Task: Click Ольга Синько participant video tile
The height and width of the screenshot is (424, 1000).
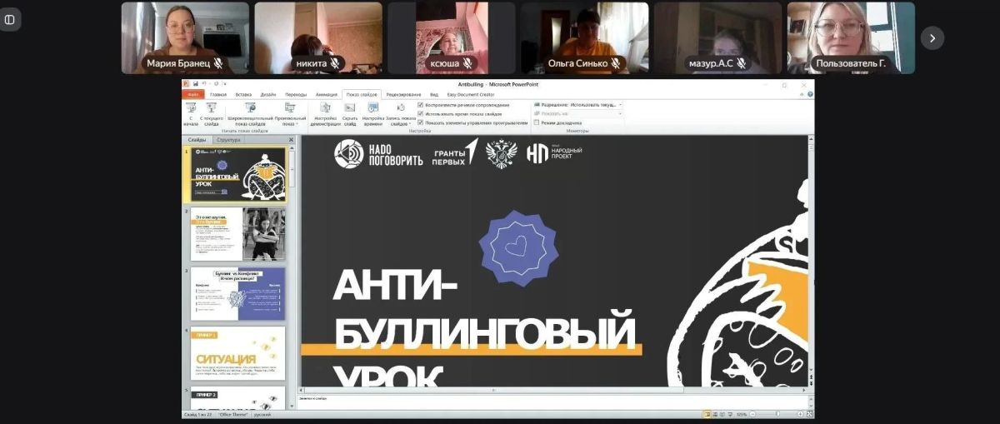Action: click(x=584, y=38)
